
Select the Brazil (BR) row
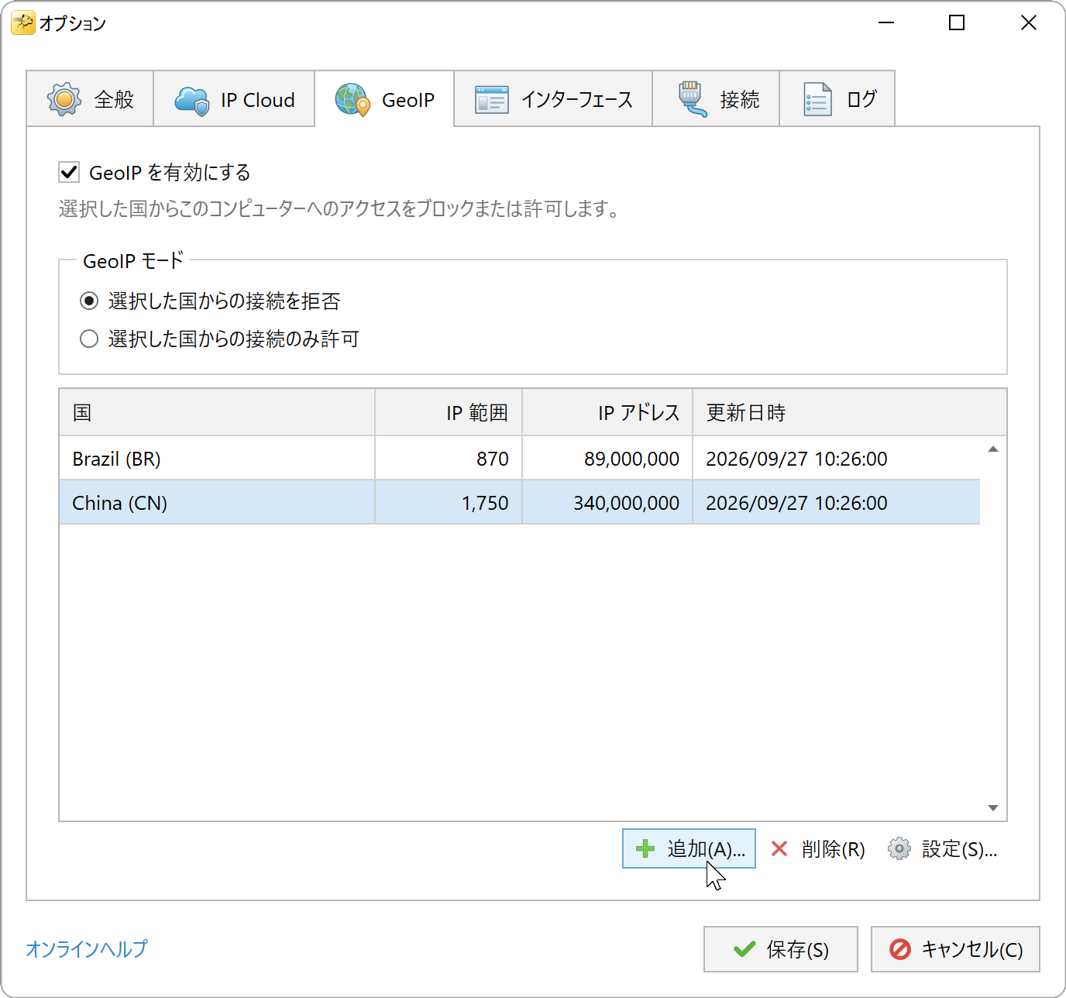[x=520, y=458]
